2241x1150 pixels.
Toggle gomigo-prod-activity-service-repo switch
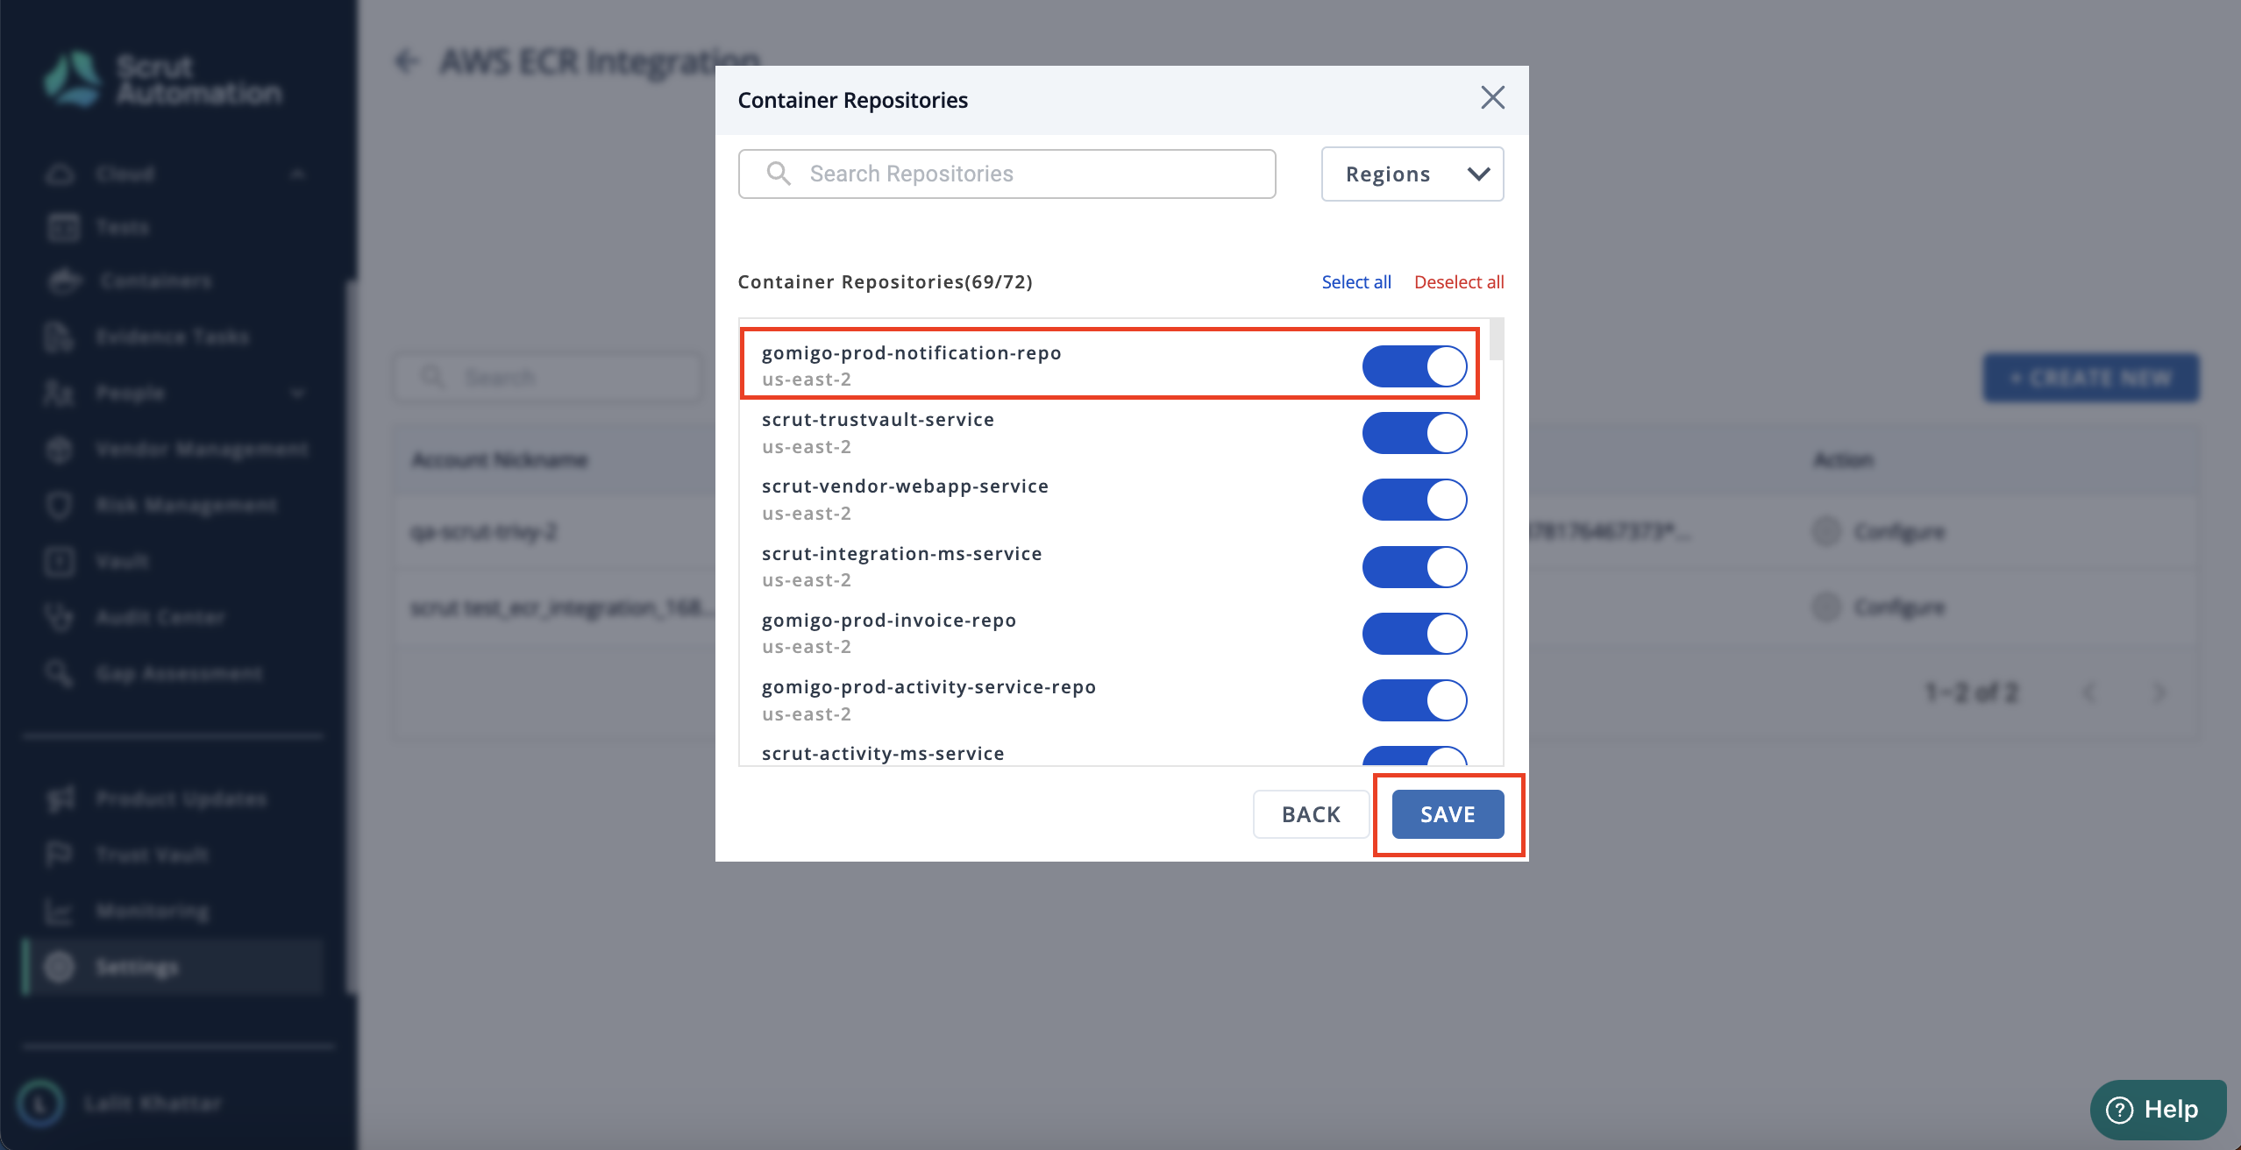click(x=1414, y=700)
